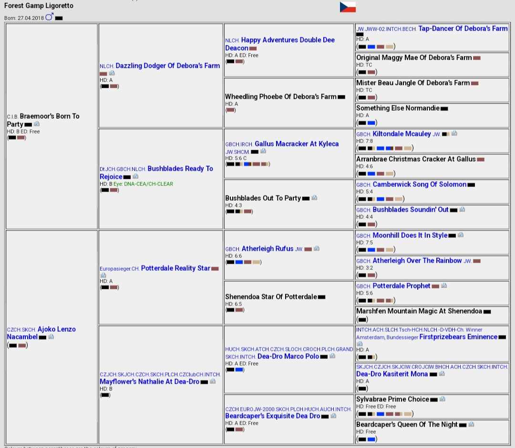The height and width of the screenshot is (448, 515).
Task: Open photo icon under Dazzling Dodger Of Debora's Farm
Action: [x=112, y=73]
